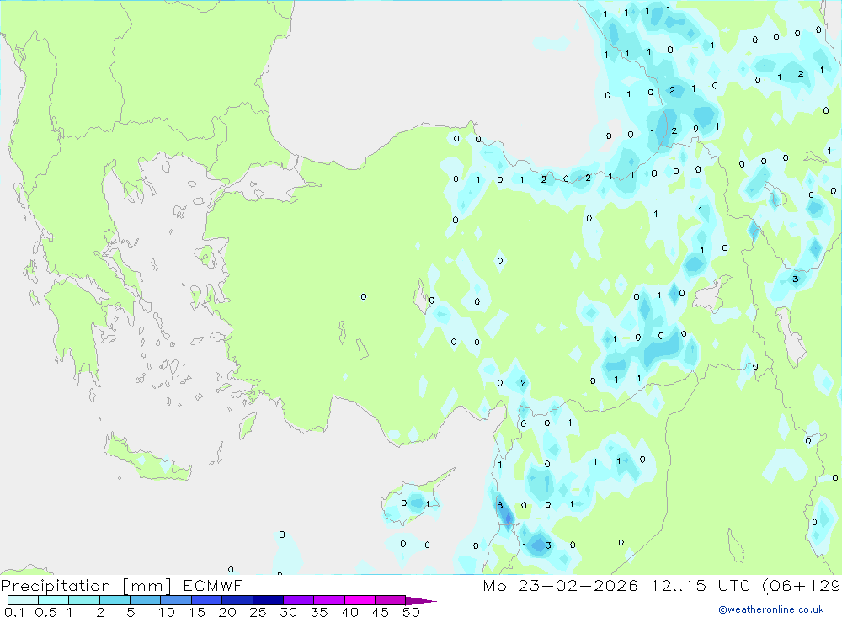Click the 30–35 mm purple legend swatch
Image resolution: width=842 pixels, height=617 pixels.
(x=299, y=600)
